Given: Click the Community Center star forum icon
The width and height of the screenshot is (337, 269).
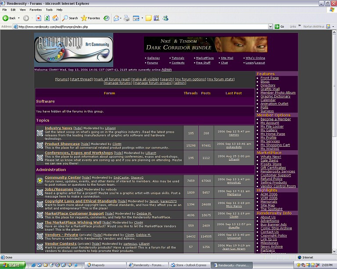Looking at the screenshot, I should 40,181.
